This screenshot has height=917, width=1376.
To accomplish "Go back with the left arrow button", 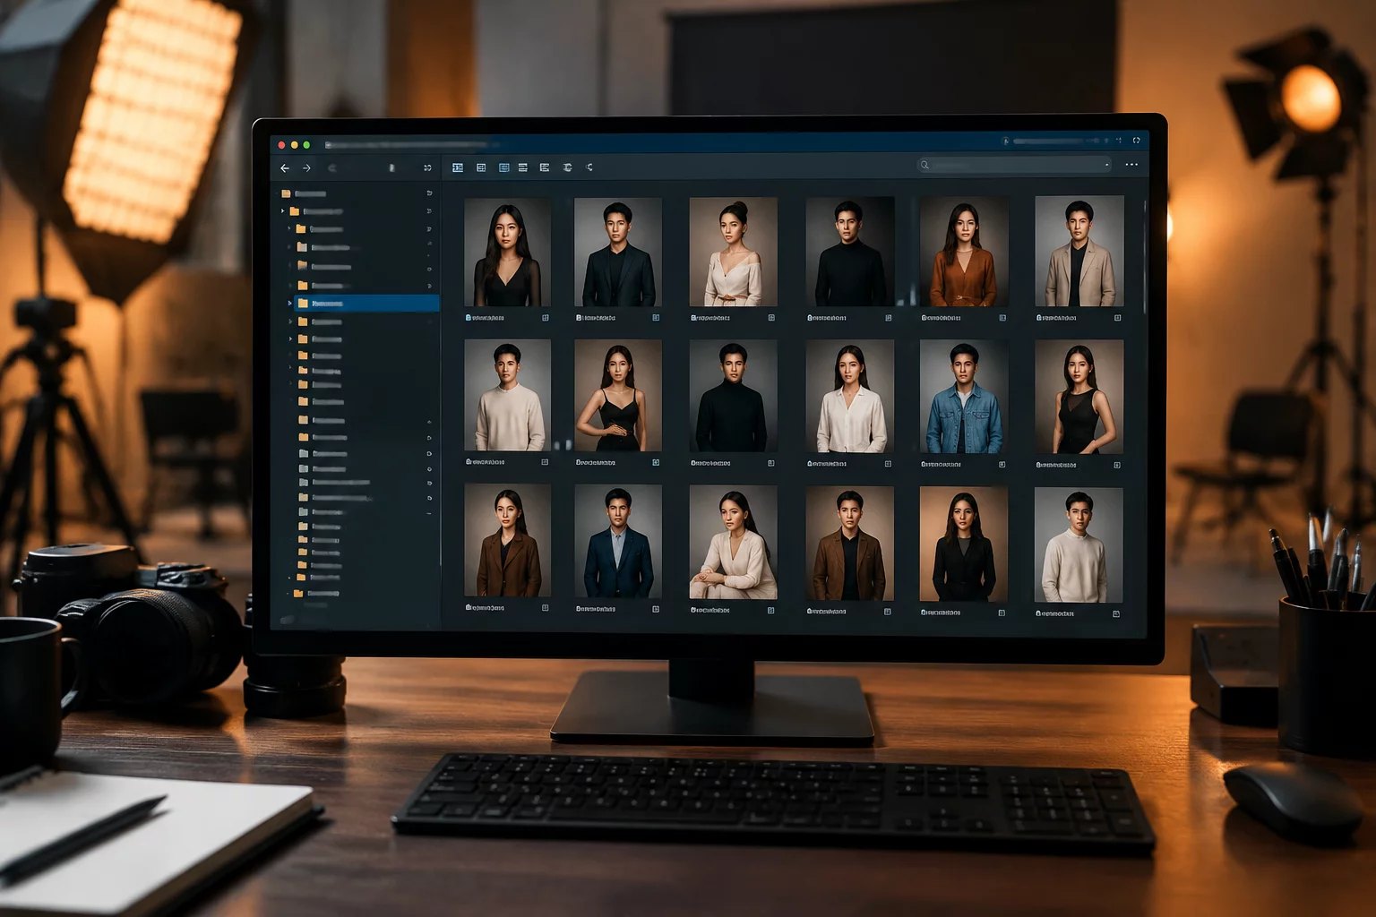I will [x=285, y=168].
